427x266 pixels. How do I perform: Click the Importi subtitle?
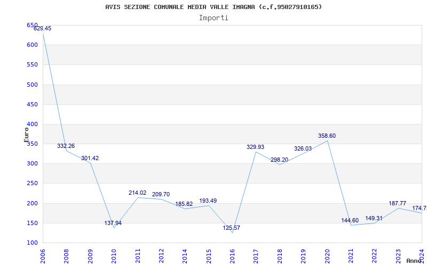(x=213, y=18)
